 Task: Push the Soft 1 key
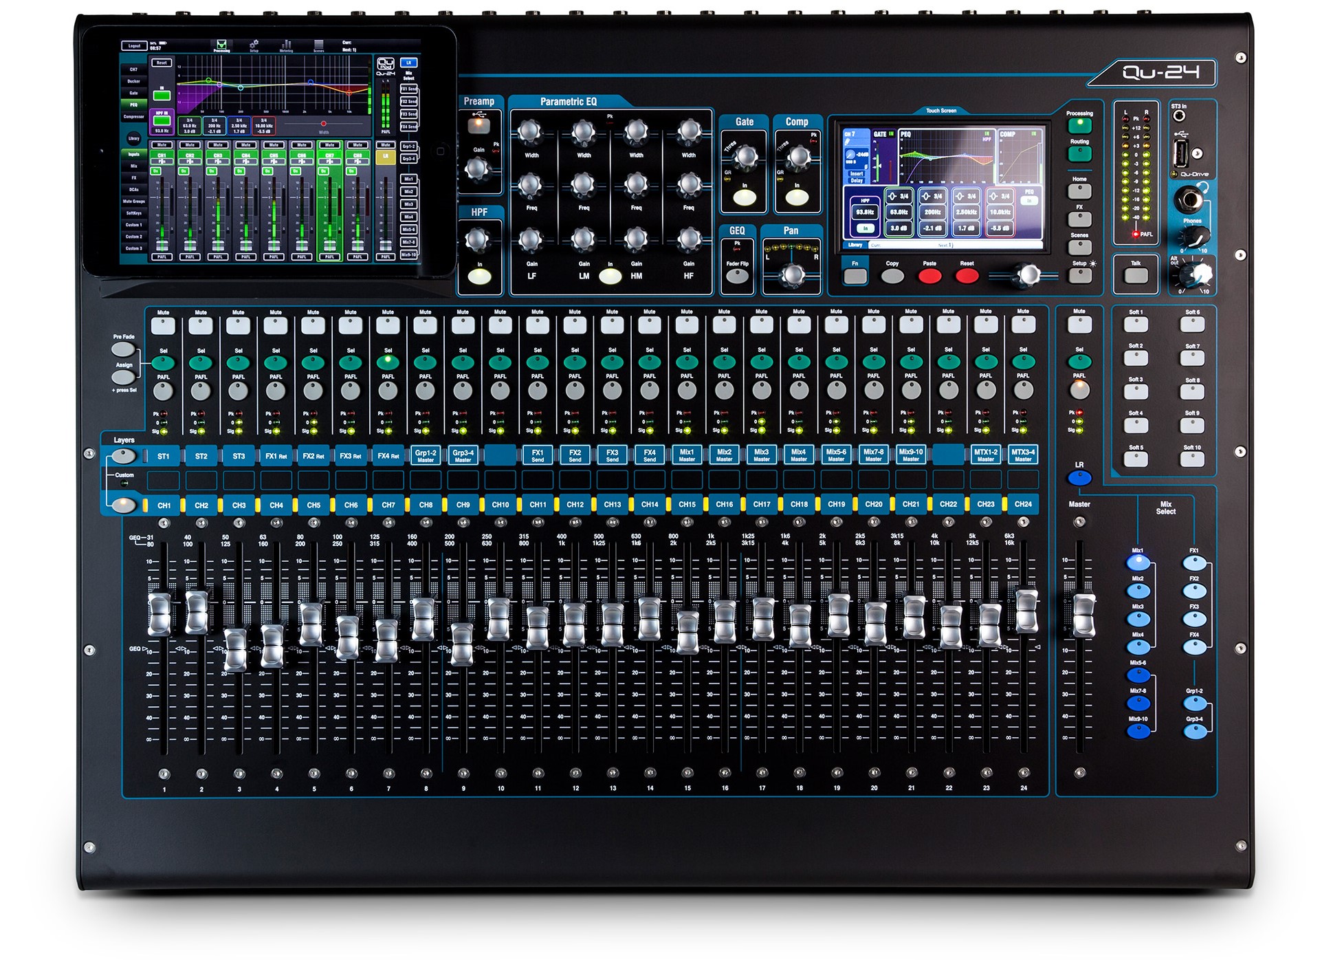coord(1136,325)
